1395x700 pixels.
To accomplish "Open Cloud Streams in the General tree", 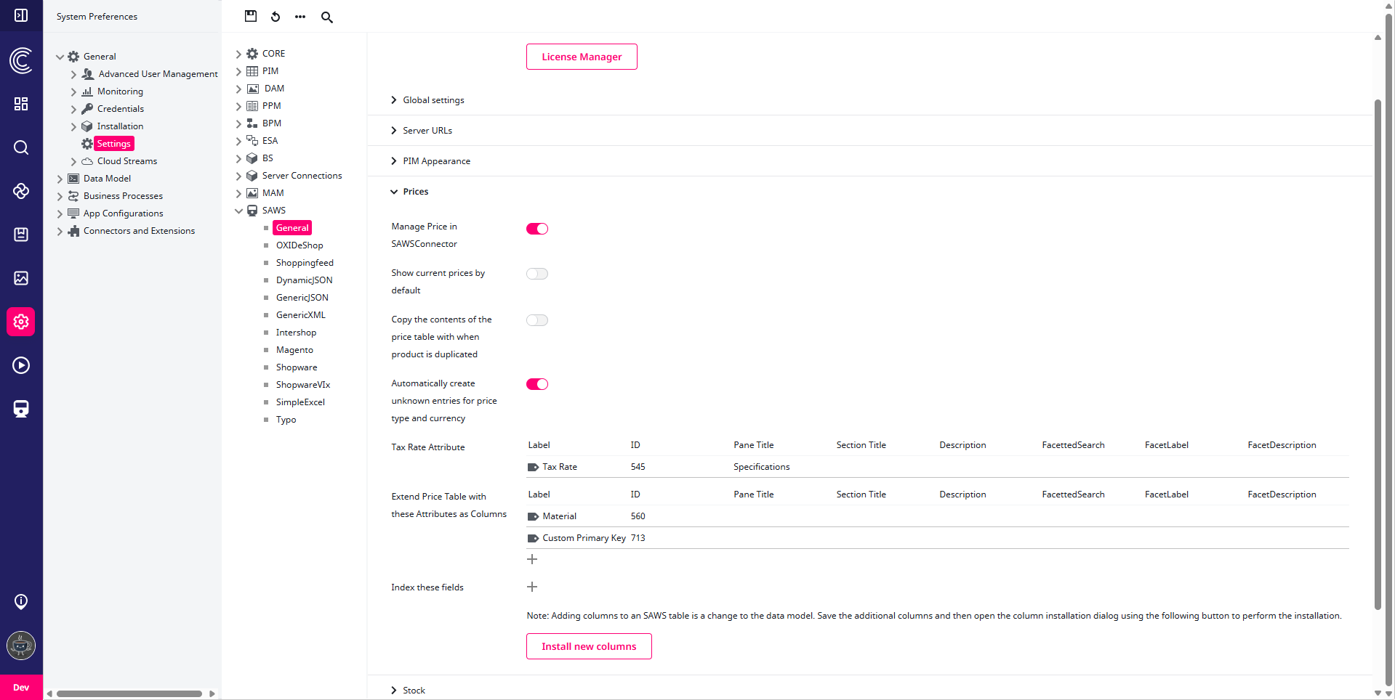I will click(x=126, y=161).
